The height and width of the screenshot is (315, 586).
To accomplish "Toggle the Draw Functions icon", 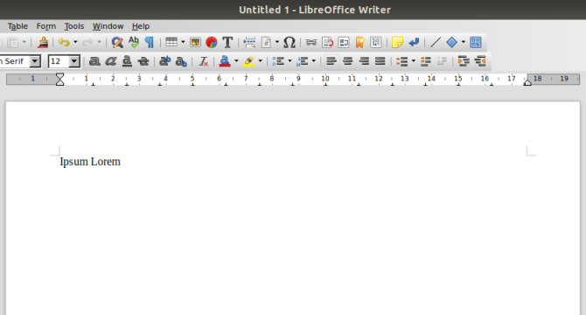I will pos(476,42).
